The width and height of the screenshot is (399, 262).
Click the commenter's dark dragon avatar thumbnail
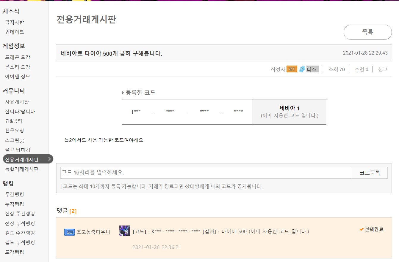point(124,231)
